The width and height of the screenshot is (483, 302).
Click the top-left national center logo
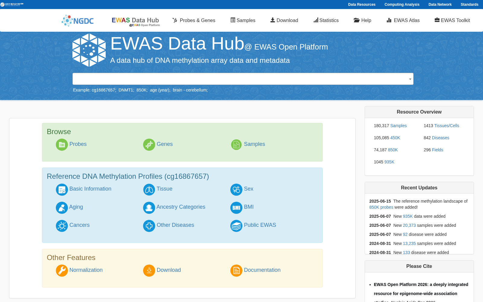click(x=12, y=4)
